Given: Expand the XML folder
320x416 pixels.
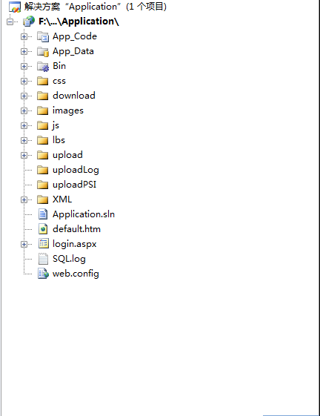Looking at the screenshot, I should click(24, 199).
